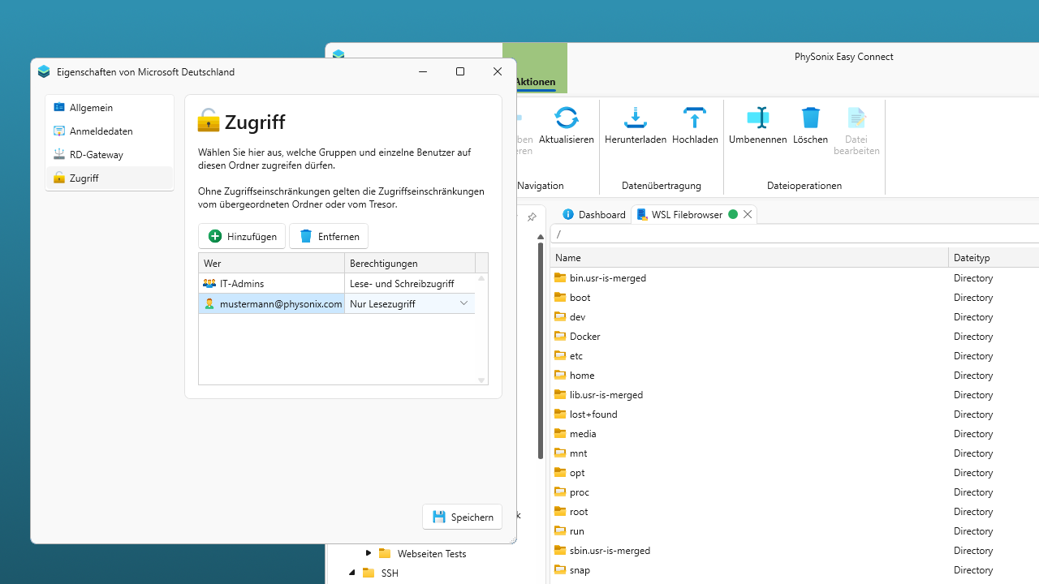Switch to the Dashboard tab
This screenshot has height=584, width=1039.
point(594,214)
